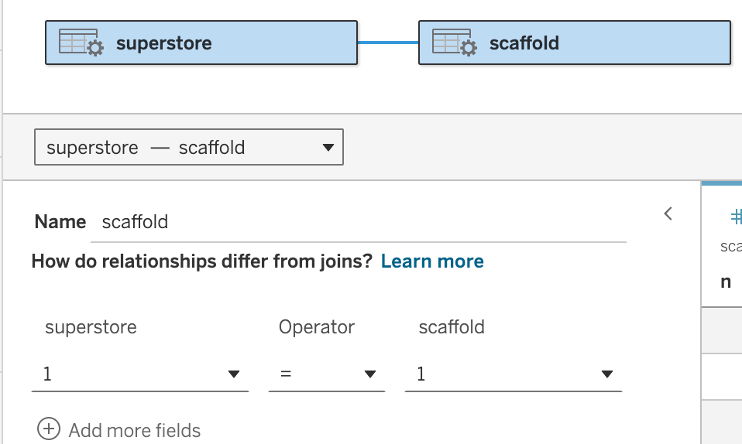This screenshot has width=742, height=444.
Task: Click the number type hash icon
Action: (x=736, y=216)
